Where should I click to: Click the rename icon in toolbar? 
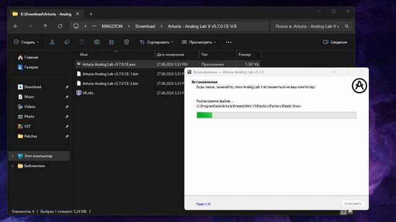point(97,42)
